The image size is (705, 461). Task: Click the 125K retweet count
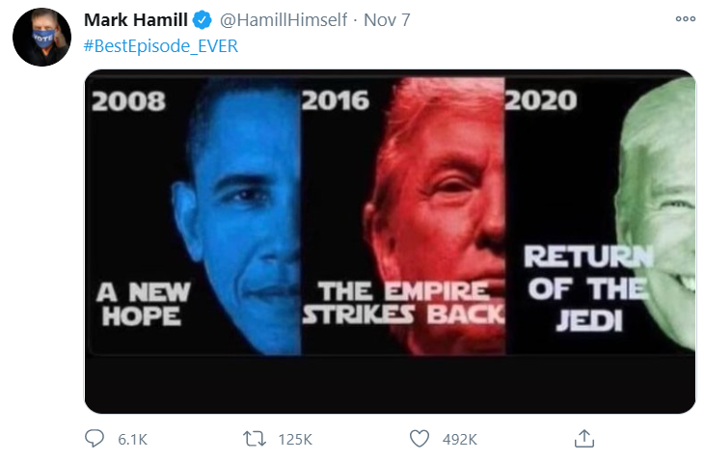(295, 440)
